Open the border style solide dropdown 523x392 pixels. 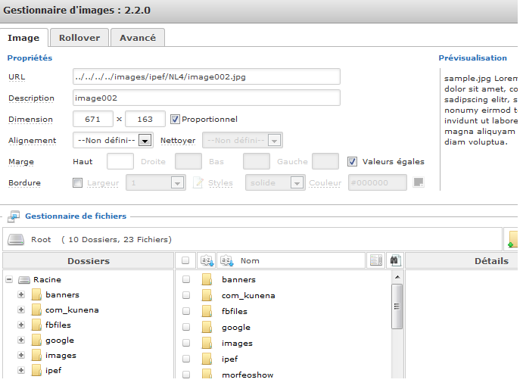(276, 183)
